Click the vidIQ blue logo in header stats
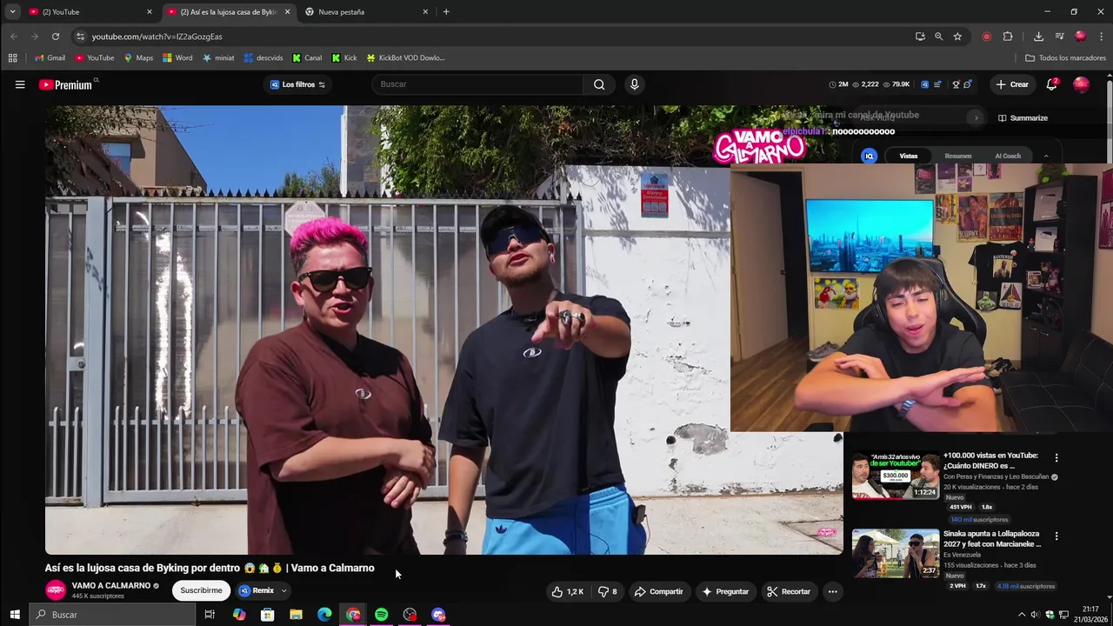 click(x=924, y=84)
